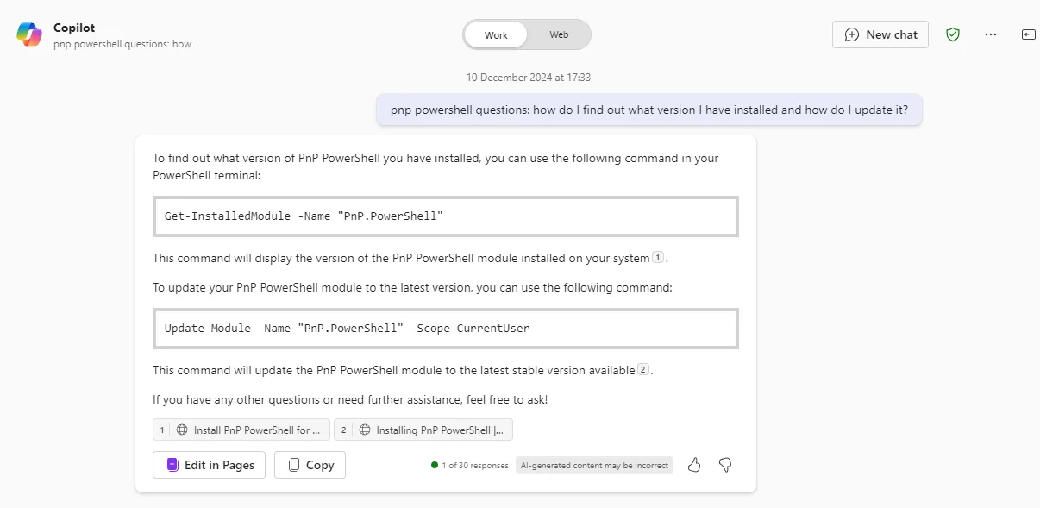The height and width of the screenshot is (508, 1040).
Task: Select the Work tab
Action: (496, 34)
